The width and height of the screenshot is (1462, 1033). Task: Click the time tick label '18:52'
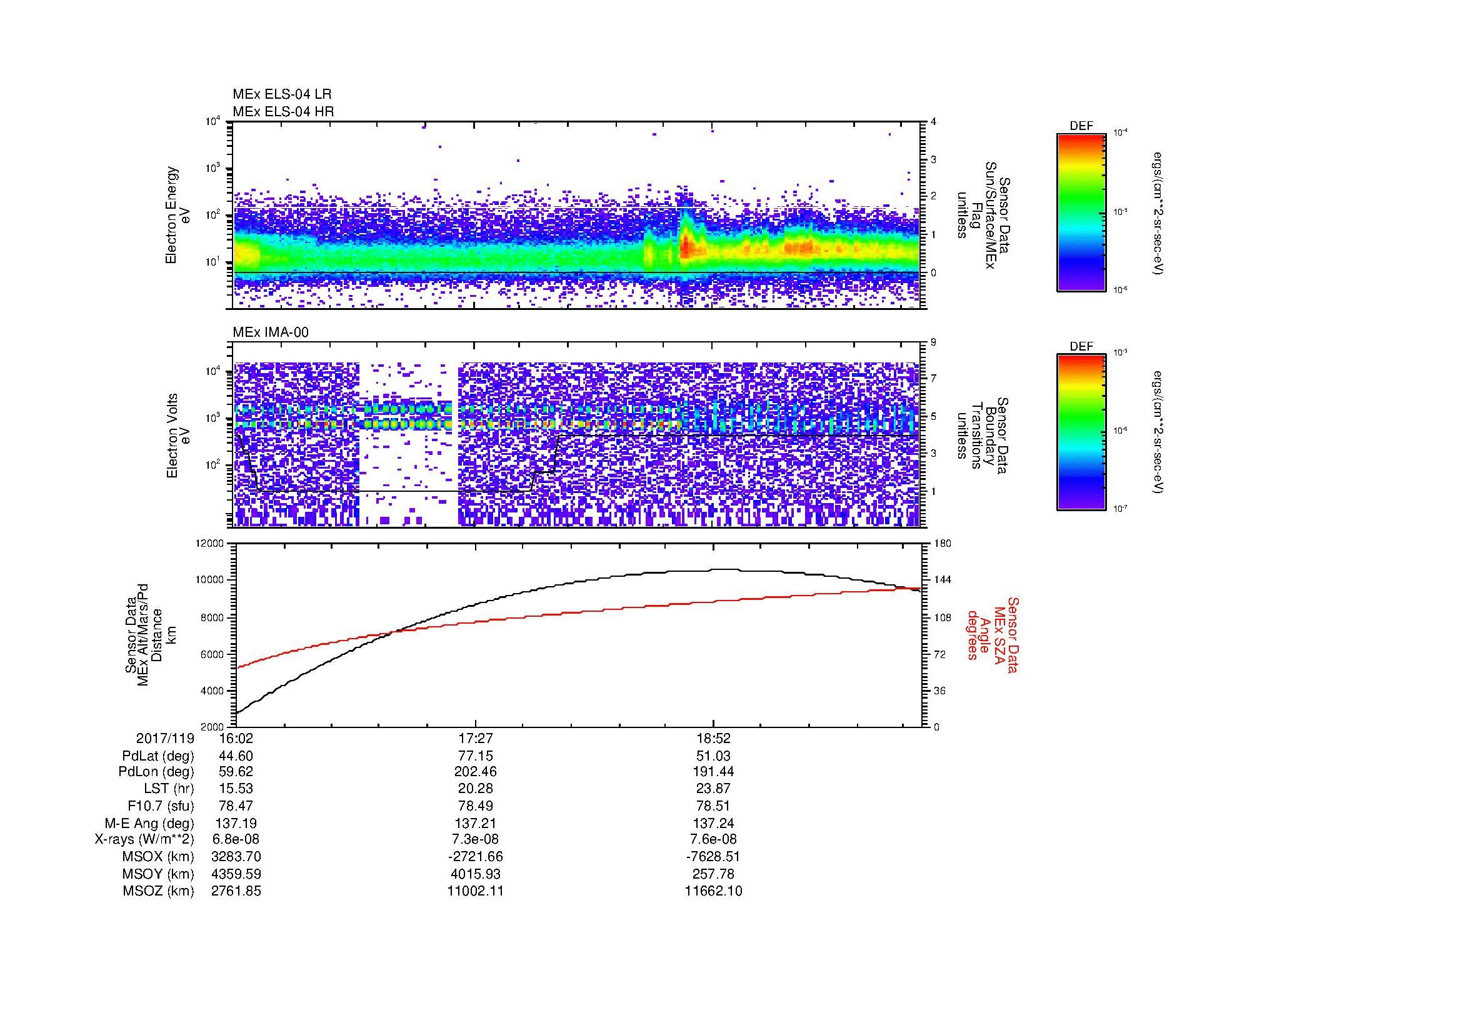[x=713, y=738]
